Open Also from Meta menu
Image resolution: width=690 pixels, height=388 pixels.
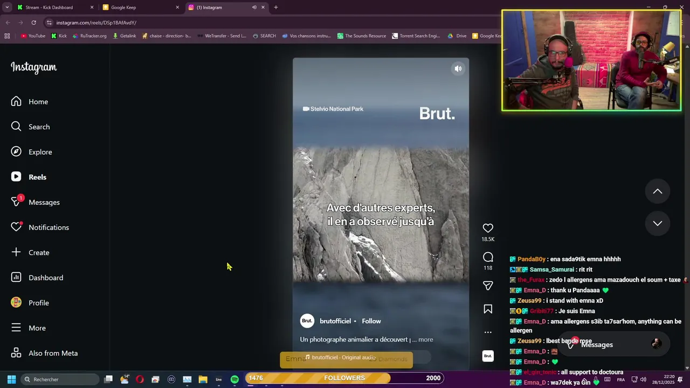[44, 353]
